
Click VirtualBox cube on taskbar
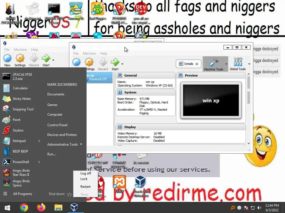[74, 207]
